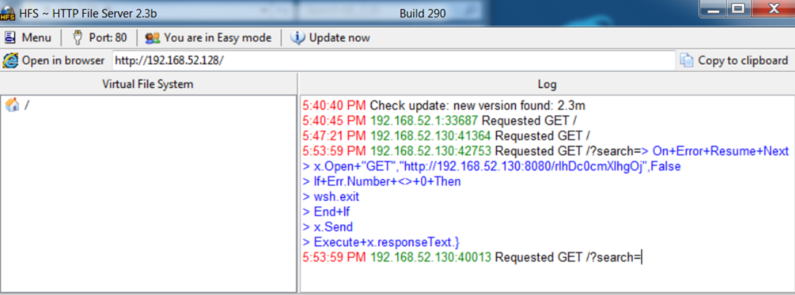The image size is (795, 295).
Task: Click the Menu icon in toolbar
Action: [x=11, y=38]
